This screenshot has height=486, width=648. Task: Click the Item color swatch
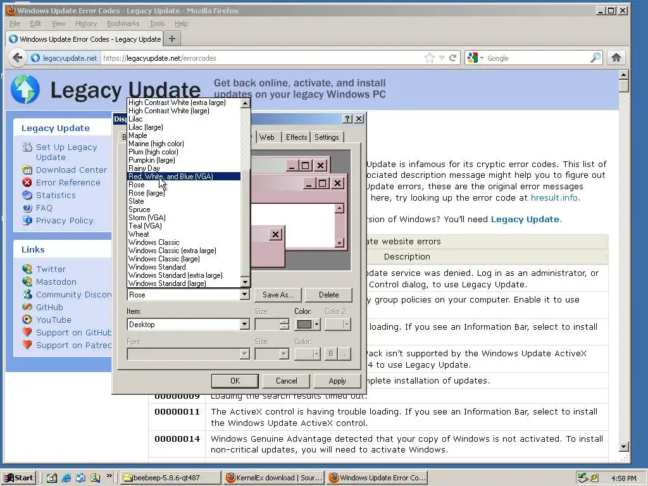(304, 325)
